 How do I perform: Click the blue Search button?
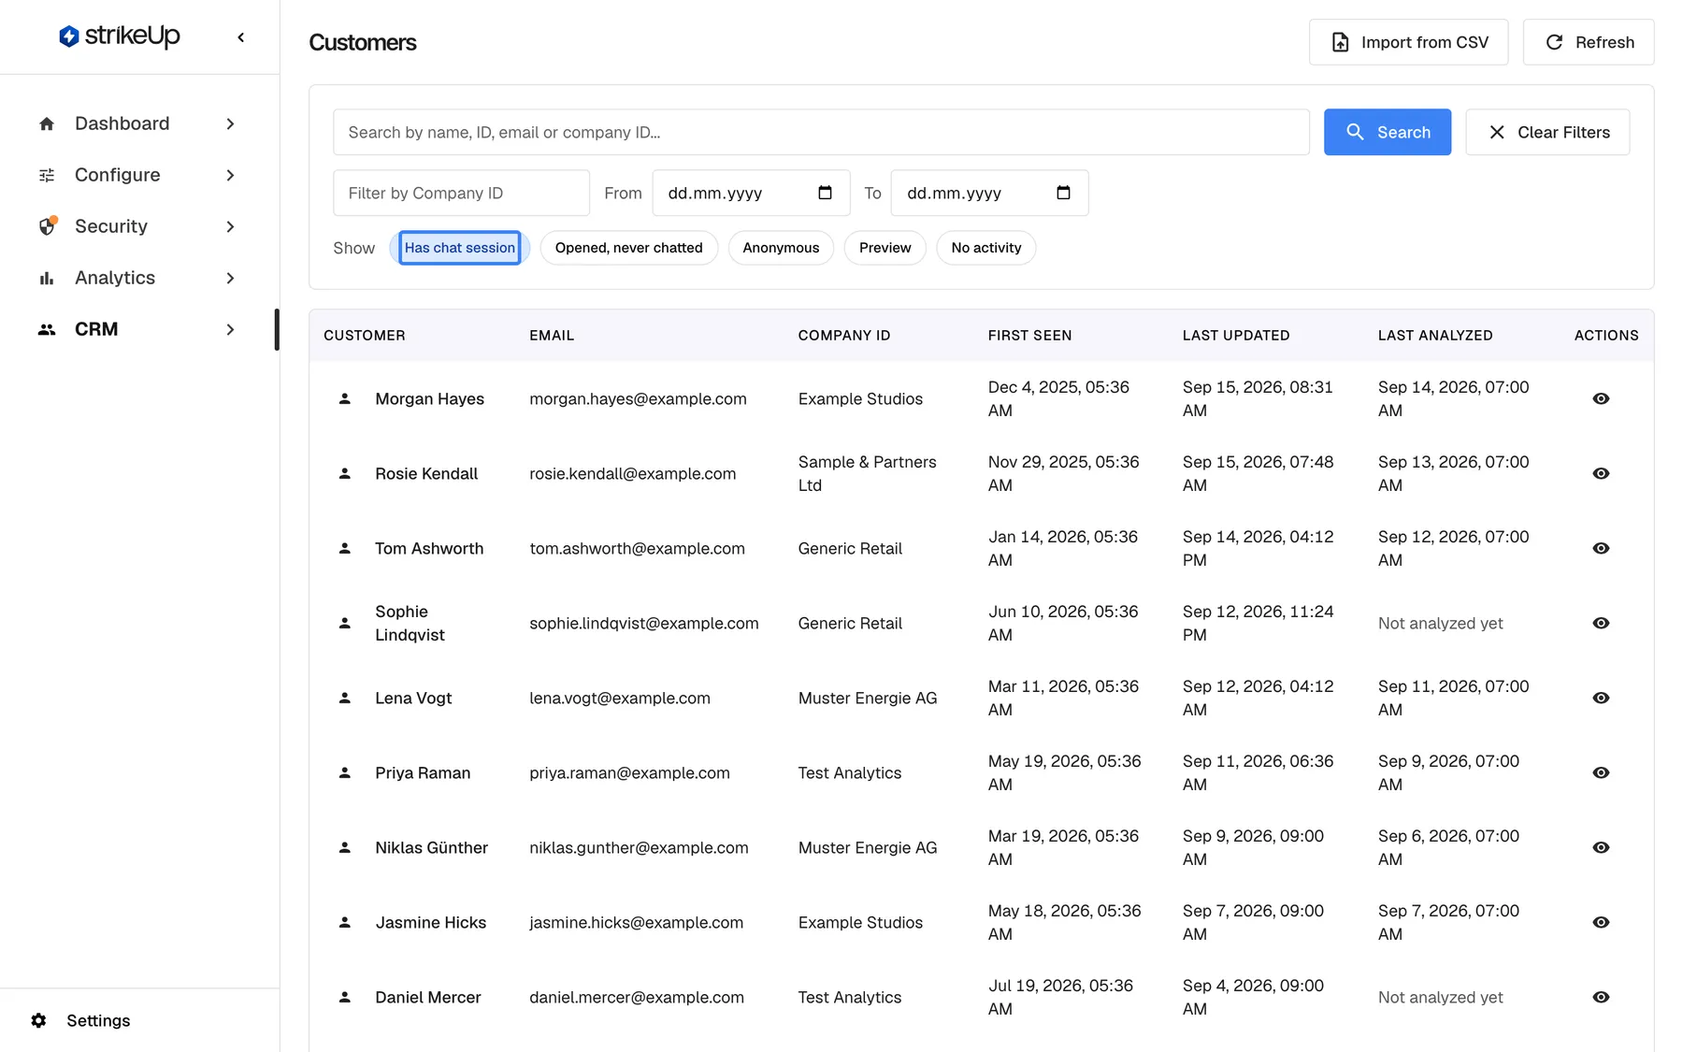point(1388,132)
